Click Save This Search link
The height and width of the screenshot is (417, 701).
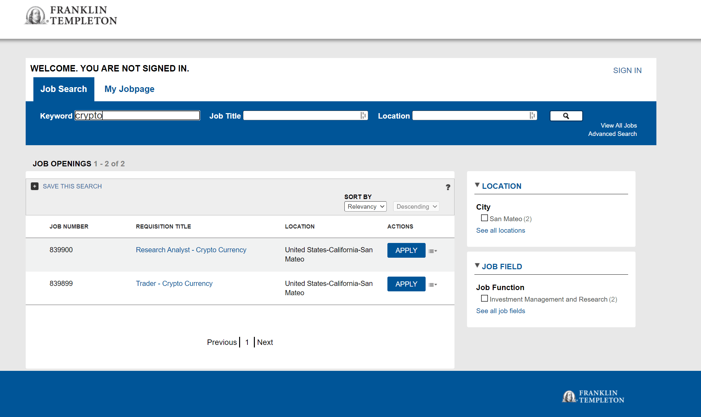click(x=72, y=186)
